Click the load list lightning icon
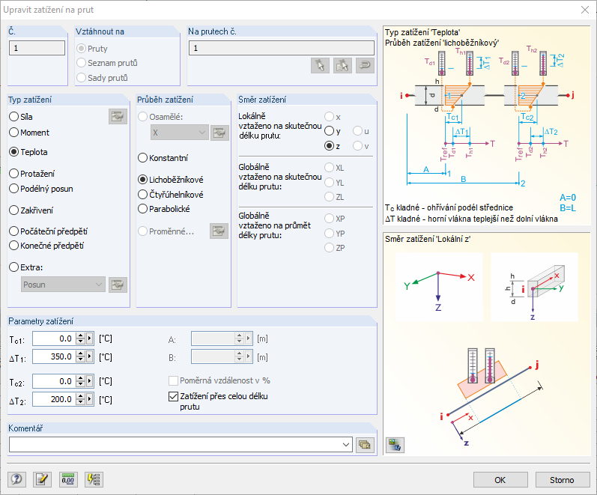This screenshot has height=495, width=597. [94, 479]
